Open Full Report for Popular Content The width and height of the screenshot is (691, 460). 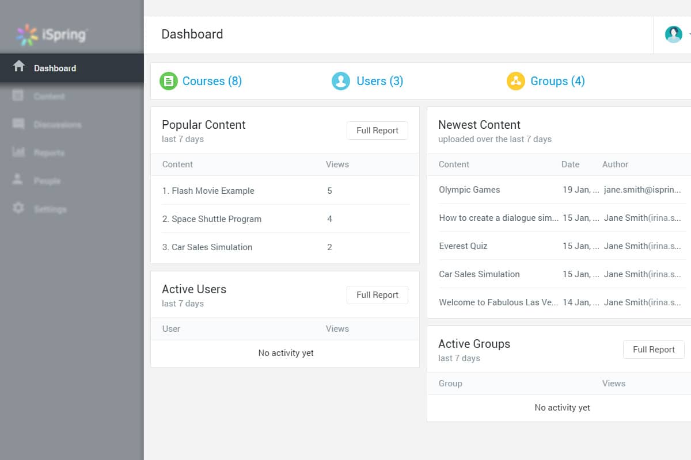[x=377, y=131]
